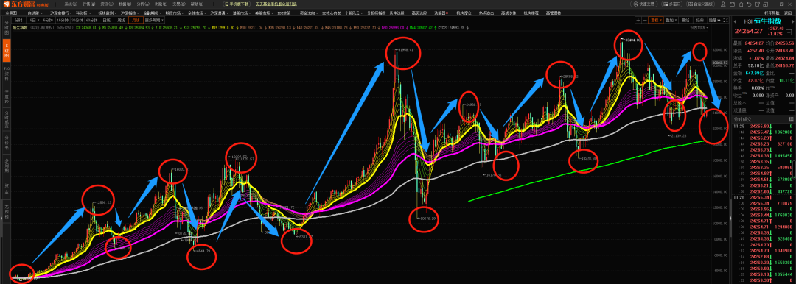Go to previous stock using left arrow beside HSI
Image resolution: width=796 pixels, height=284 pixels.
click(735, 21)
